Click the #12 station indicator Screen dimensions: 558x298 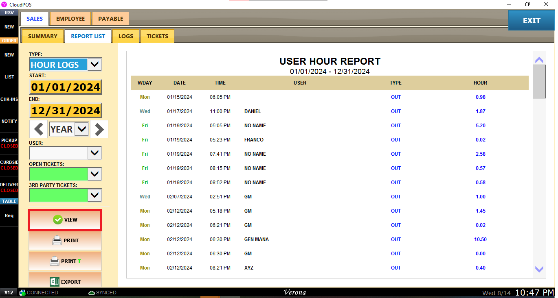click(x=9, y=293)
